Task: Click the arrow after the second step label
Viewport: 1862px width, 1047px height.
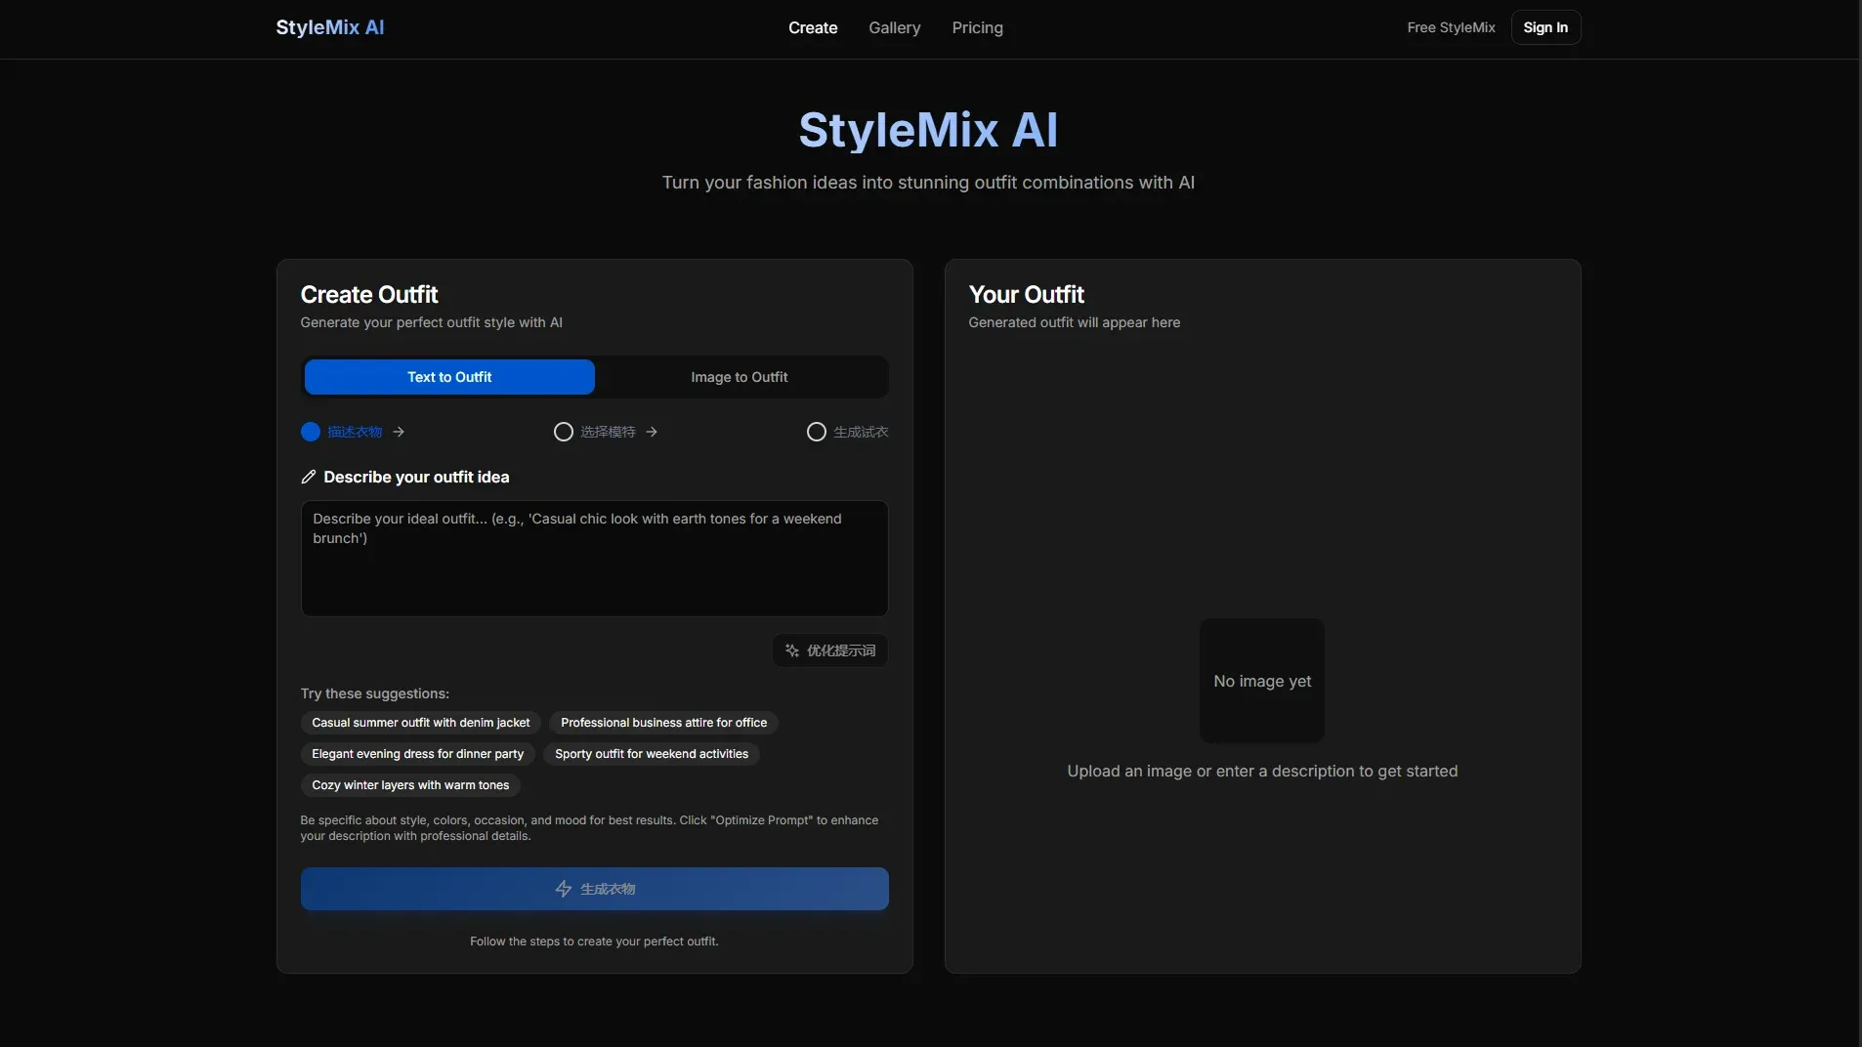Action: pyautogui.click(x=652, y=432)
